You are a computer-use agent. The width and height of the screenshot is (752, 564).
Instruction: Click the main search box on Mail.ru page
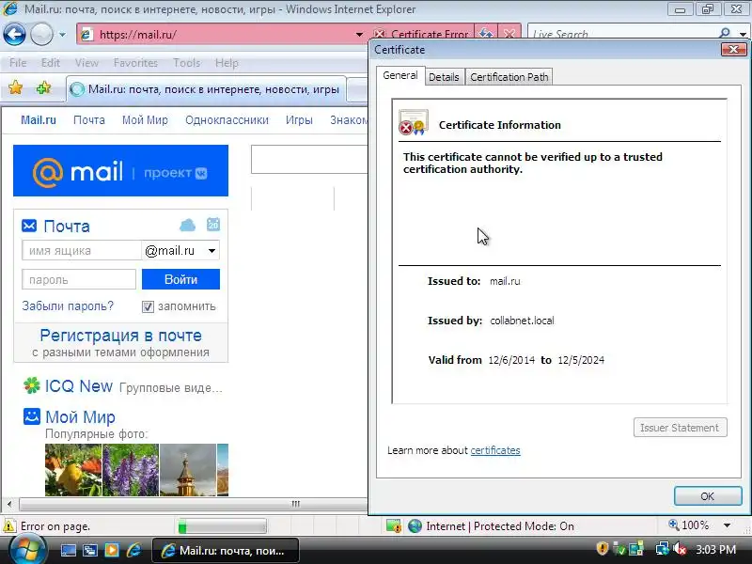coord(309,159)
